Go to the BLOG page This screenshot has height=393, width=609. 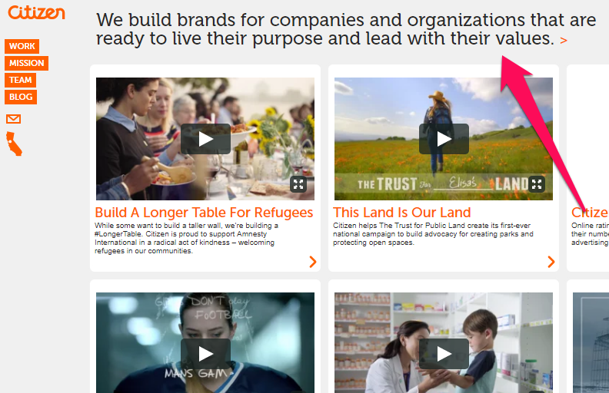coord(21,97)
